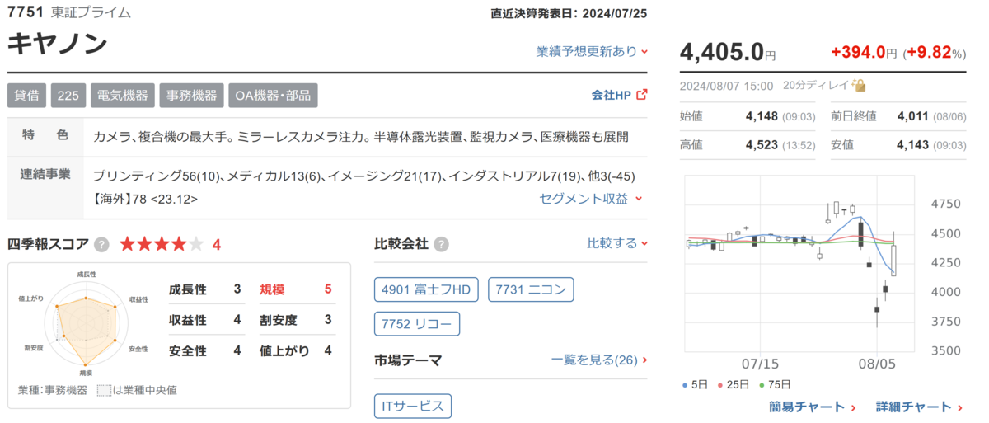The image size is (989, 423).
Task: Visit the 会社HP company homepage link
Action: (611, 95)
